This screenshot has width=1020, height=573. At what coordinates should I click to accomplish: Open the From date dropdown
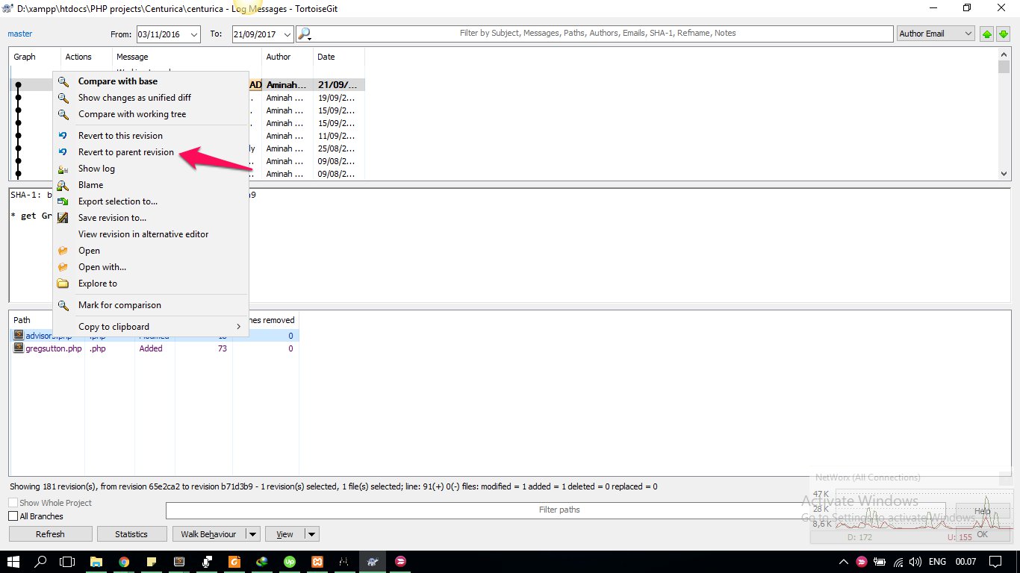193,34
